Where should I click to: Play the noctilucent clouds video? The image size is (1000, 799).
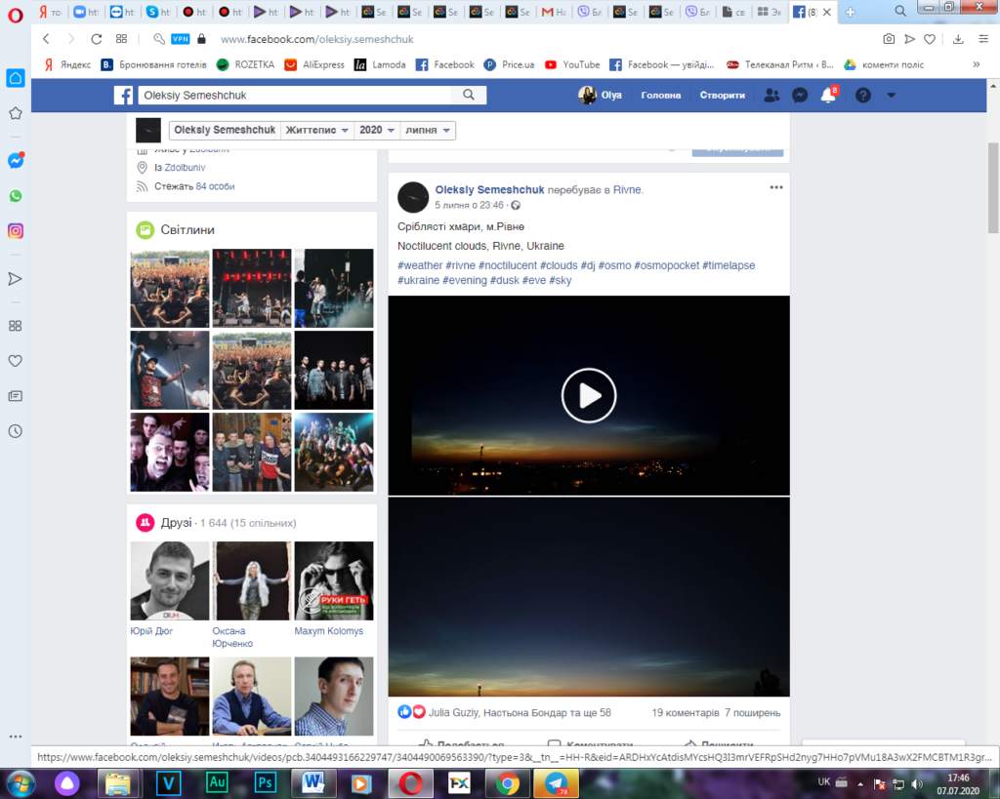(x=589, y=395)
